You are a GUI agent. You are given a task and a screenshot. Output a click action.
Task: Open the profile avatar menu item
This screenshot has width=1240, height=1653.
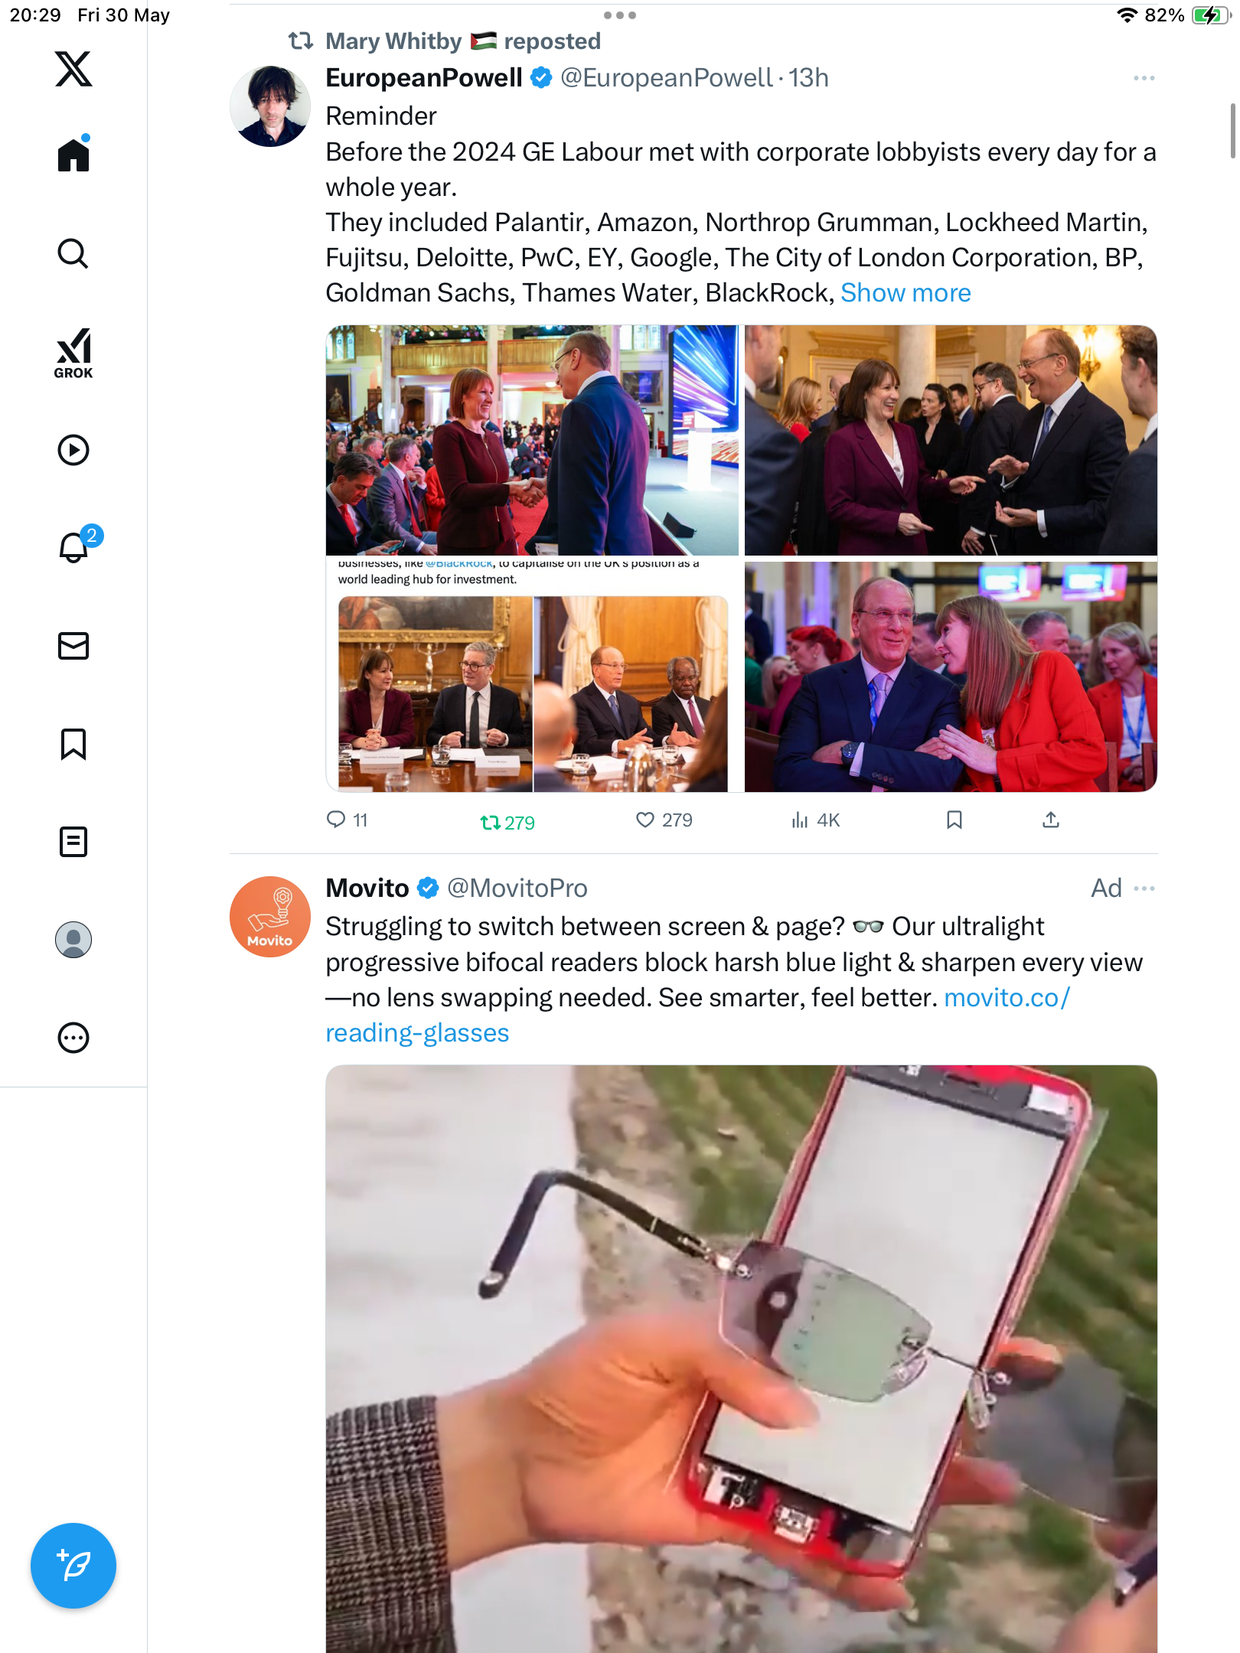click(73, 940)
